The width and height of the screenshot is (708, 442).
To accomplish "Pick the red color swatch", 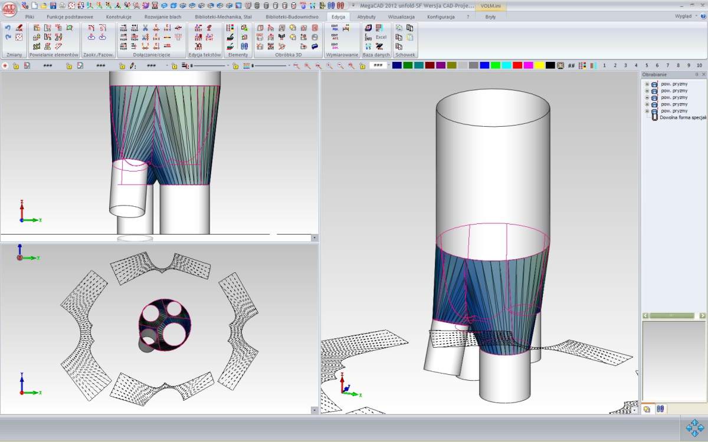I will [517, 65].
